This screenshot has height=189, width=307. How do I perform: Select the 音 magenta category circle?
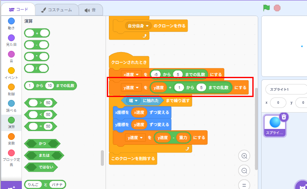tap(11, 54)
